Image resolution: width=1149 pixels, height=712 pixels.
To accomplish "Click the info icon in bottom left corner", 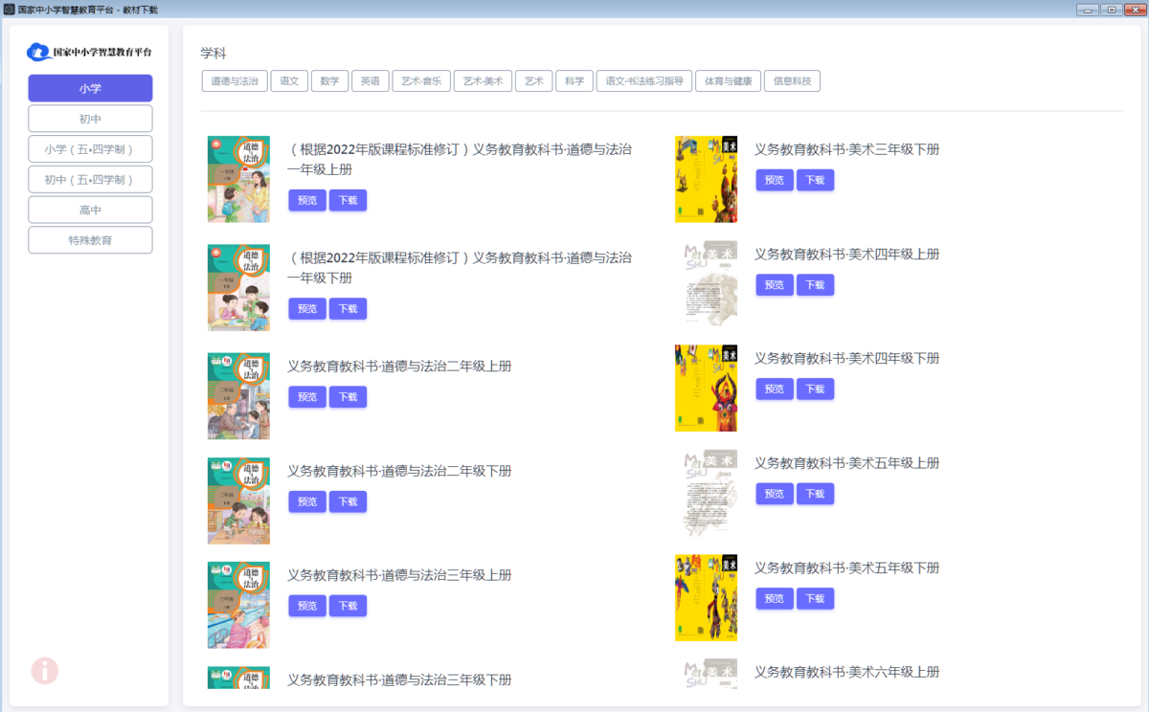I will 44,671.
